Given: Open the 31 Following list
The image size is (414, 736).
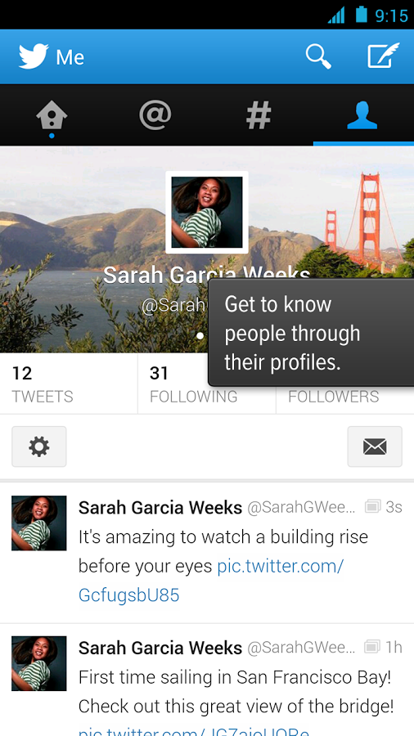Looking at the screenshot, I should pyautogui.click(x=206, y=384).
